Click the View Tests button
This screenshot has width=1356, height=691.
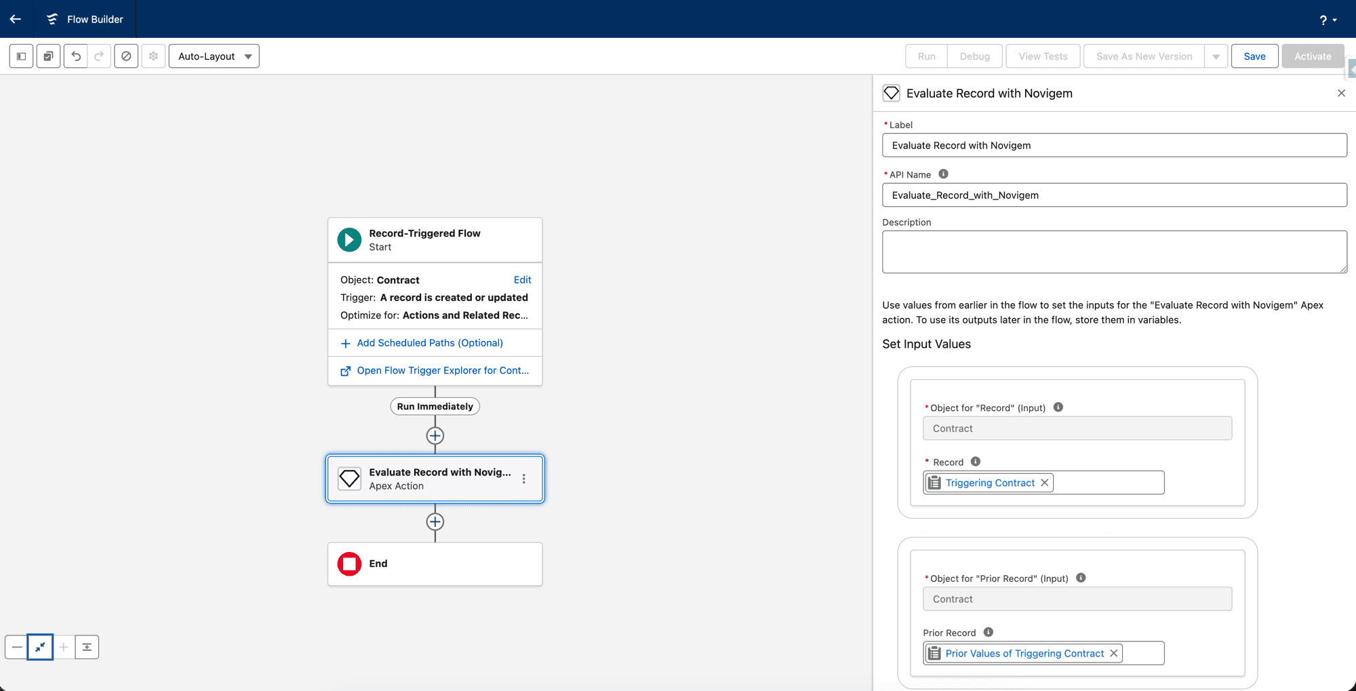[x=1043, y=56]
